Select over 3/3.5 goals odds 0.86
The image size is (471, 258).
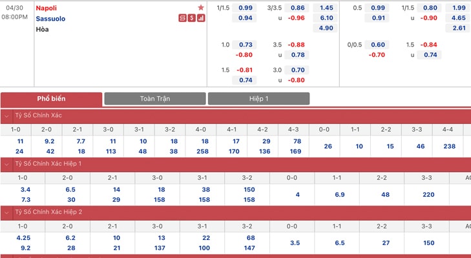tap(297, 8)
